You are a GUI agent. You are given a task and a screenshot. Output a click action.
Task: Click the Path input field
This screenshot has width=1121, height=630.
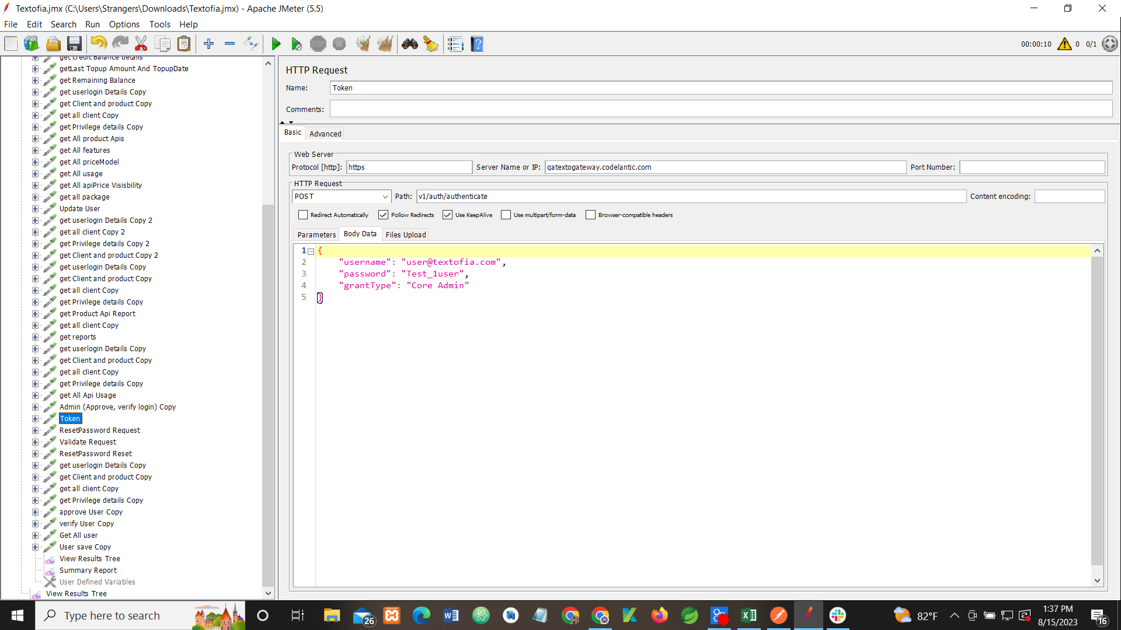[691, 197]
